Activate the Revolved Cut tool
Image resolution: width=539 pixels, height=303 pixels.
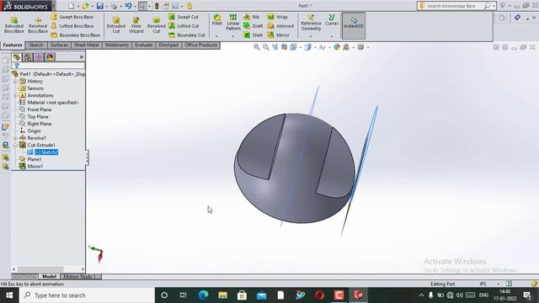pyautogui.click(x=157, y=25)
